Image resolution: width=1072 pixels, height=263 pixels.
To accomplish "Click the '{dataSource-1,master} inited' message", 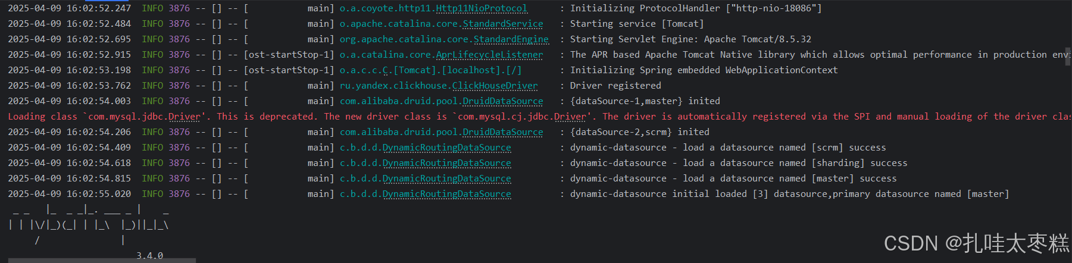I will click(645, 101).
